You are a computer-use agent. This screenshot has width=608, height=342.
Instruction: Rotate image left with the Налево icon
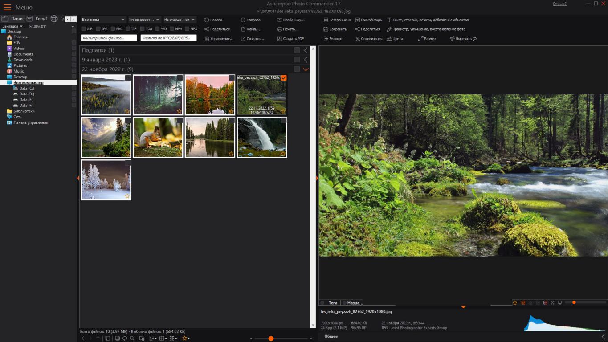[x=207, y=20]
